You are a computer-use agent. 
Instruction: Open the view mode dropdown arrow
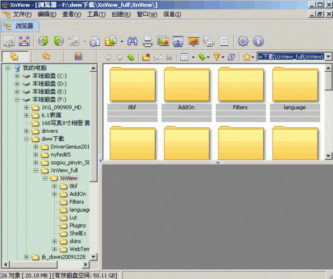pos(193,57)
